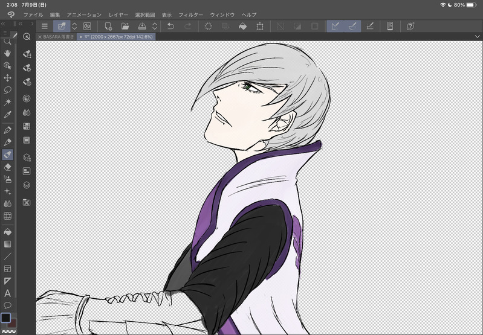Screen dimensions: 483x335
Task: Select the Frame Border panel tool
Action: tap(7, 269)
